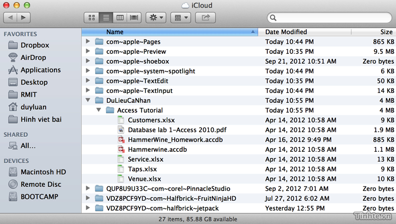396x224 pixels.
Task: Click the Share toolbar button
Action: pyautogui.click(x=205, y=18)
